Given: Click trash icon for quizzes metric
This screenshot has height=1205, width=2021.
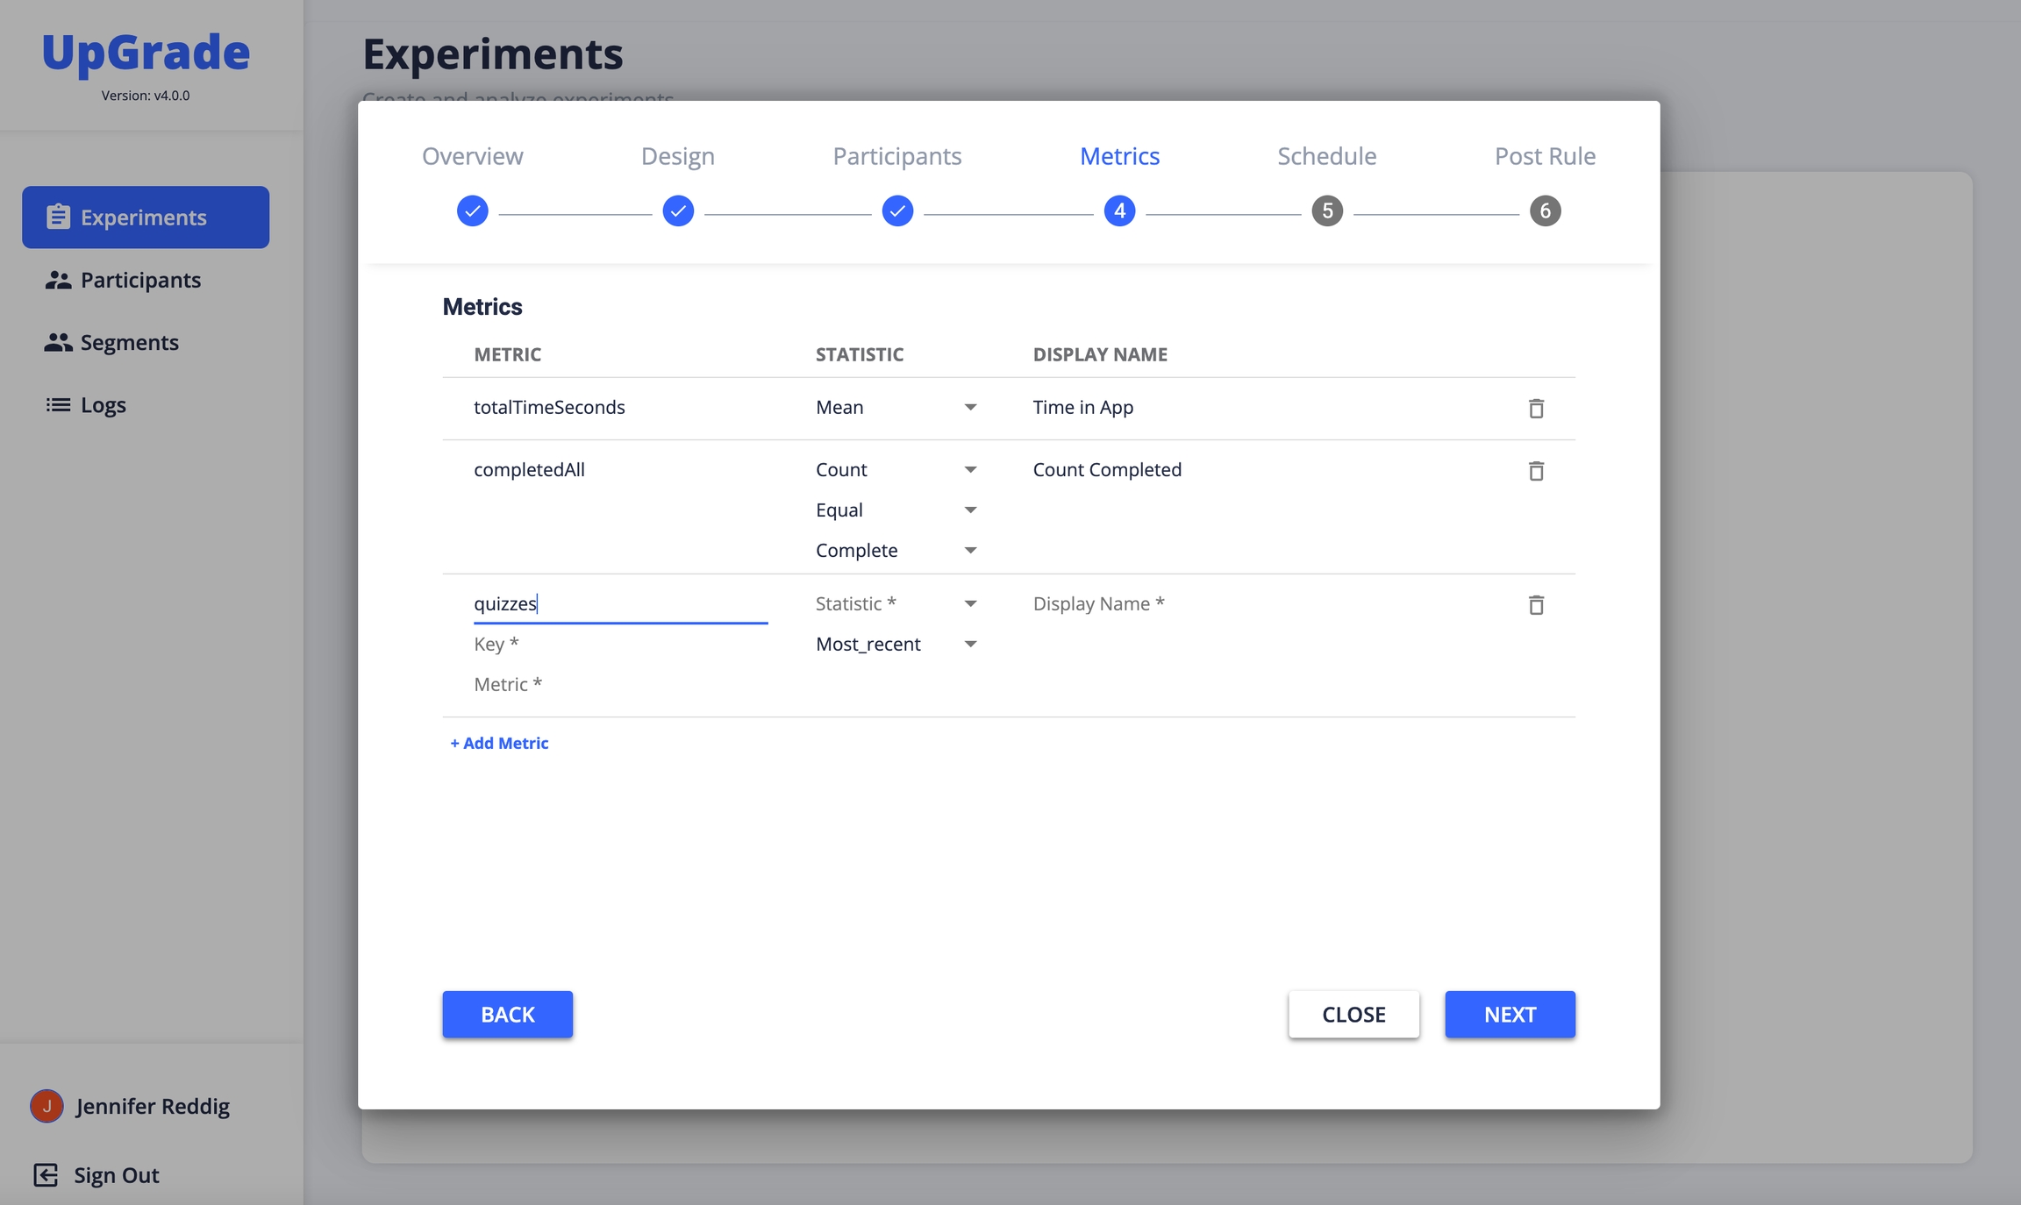Looking at the screenshot, I should (x=1536, y=605).
